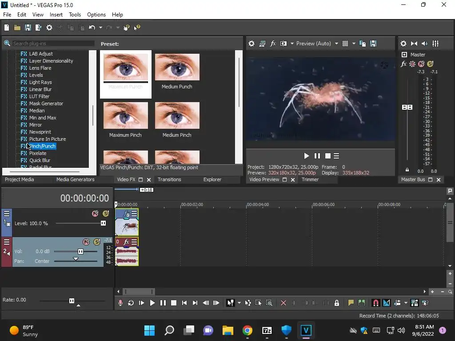Screen dimensions: 455x341
Task: Open Split Screen View dropdown arrow
Action: (292, 44)
